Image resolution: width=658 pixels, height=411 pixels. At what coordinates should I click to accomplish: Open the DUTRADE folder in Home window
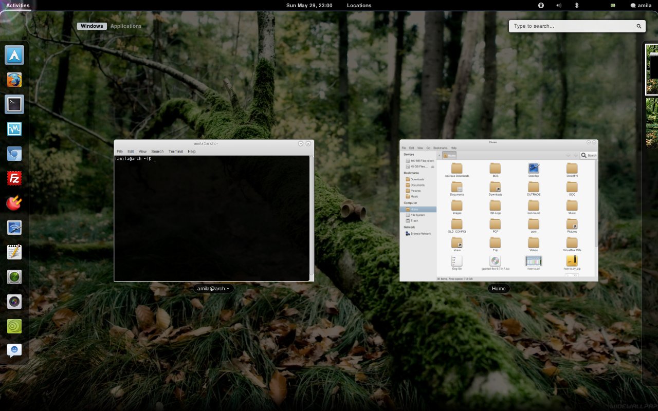[x=534, y=186]
